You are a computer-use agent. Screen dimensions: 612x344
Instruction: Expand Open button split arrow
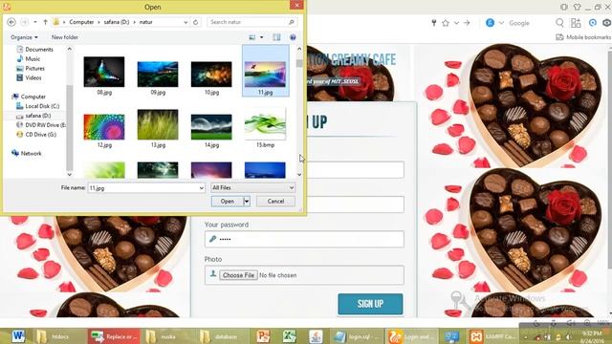click(x=247, y=202)
